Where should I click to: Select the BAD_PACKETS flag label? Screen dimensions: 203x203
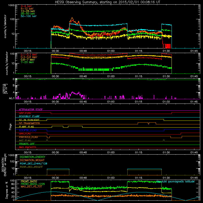(x=28, y=147)
